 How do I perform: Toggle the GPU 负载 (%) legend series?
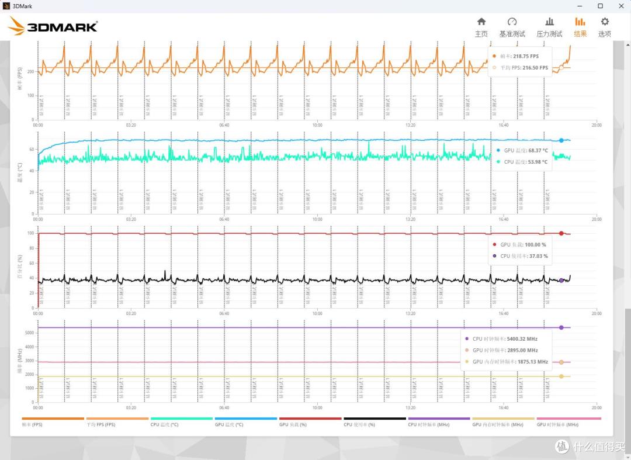(310, 422)
